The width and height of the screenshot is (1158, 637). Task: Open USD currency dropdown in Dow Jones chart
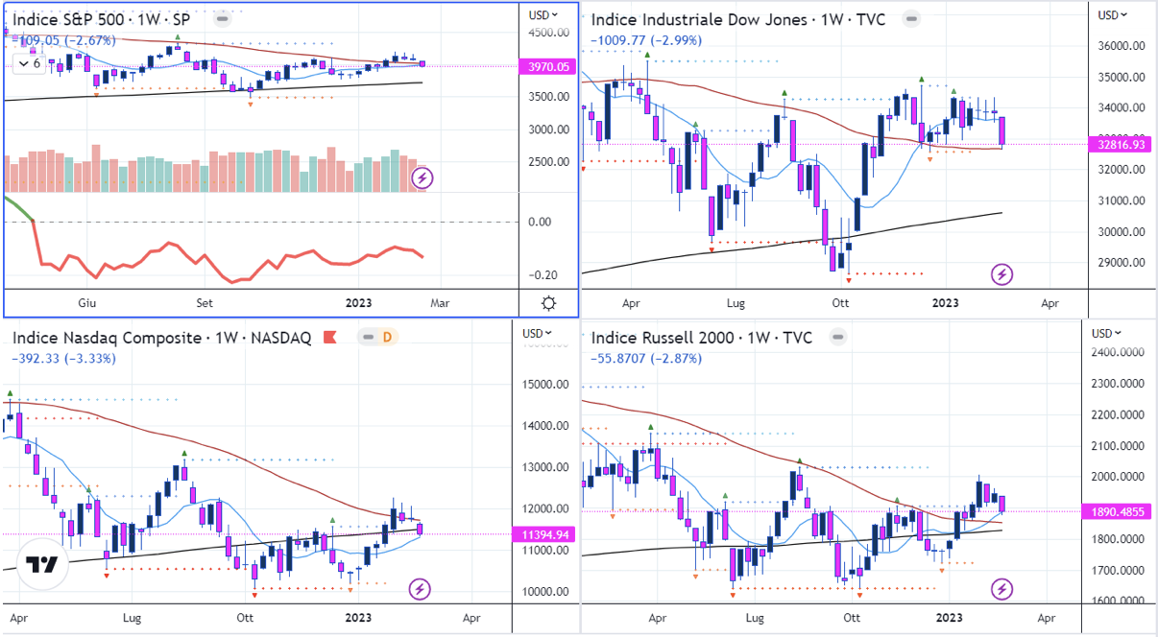coord(1114,14)
